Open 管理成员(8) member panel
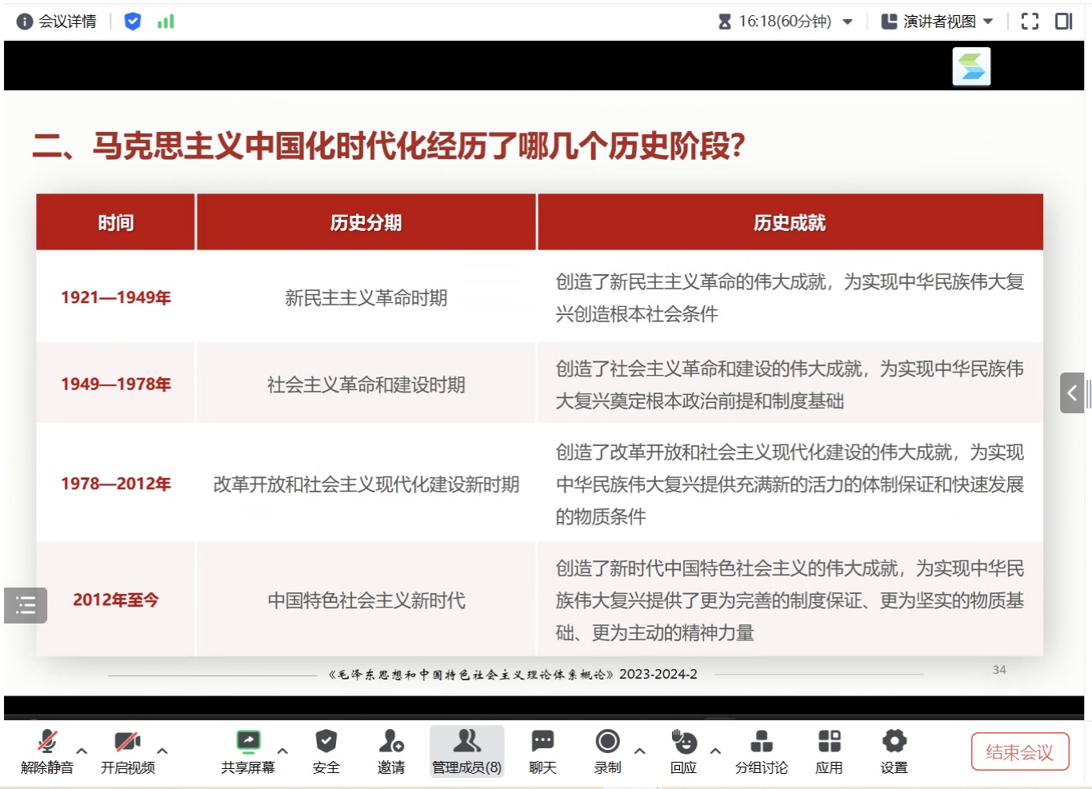Screen dimensions: 1092x789 click(x=466, y=751)
